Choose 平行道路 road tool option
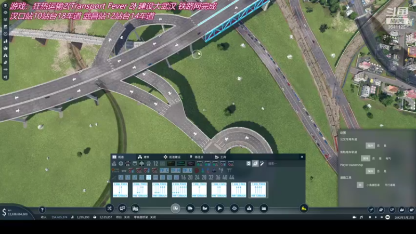Screen dimensions: 416x234 pos(389,185)
